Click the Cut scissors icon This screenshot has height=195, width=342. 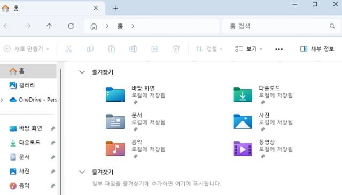pos(68,49)
